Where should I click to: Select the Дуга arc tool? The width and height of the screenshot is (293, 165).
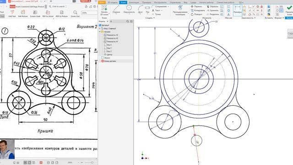click(141, 10)
